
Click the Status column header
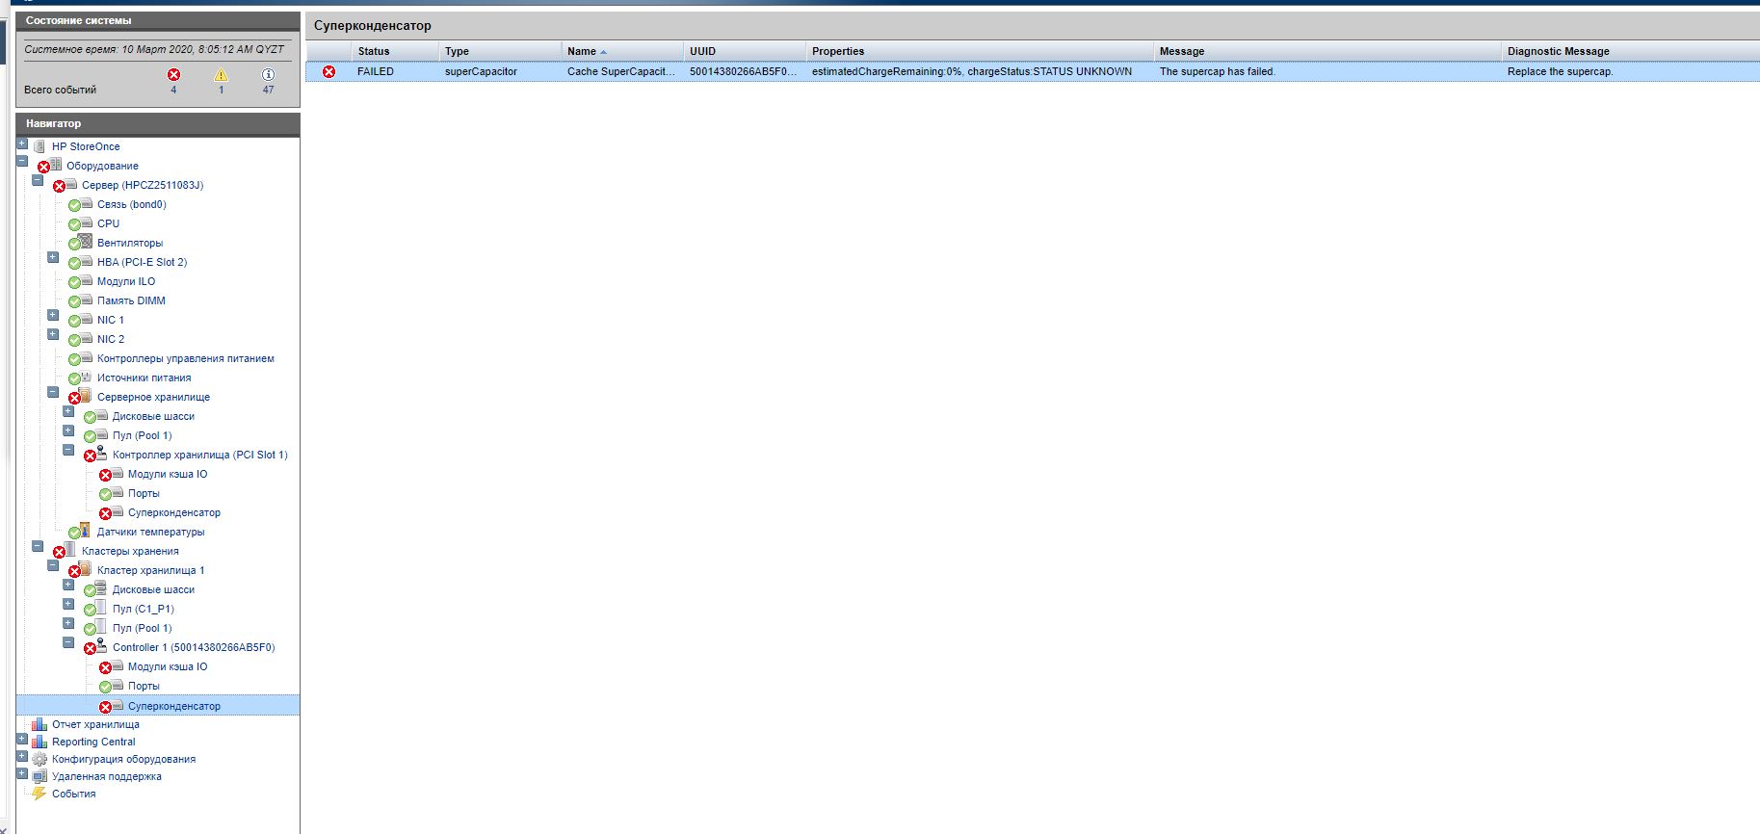coord(373,51)
